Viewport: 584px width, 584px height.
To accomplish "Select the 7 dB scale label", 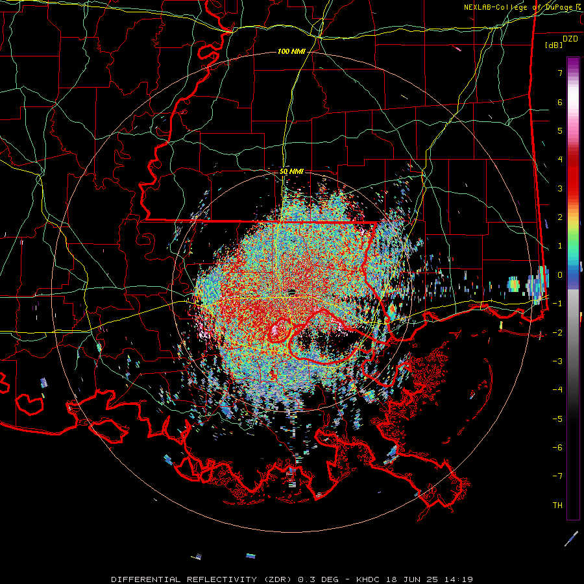I will pyautogui.click(x=560, y=73).
